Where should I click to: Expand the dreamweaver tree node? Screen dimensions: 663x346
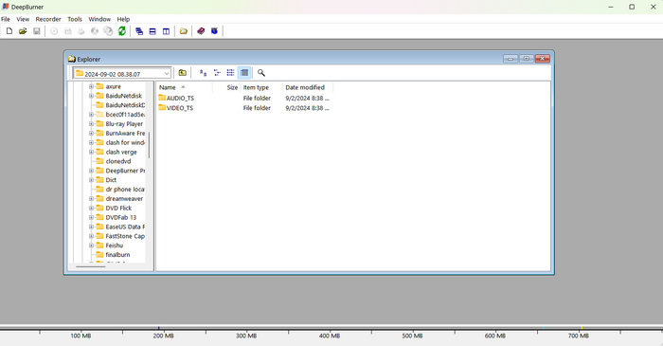pyautogui.click(x=91, y=198)
